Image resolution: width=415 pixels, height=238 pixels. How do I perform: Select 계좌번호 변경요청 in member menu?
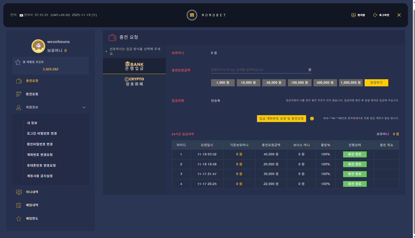(40, 155)
